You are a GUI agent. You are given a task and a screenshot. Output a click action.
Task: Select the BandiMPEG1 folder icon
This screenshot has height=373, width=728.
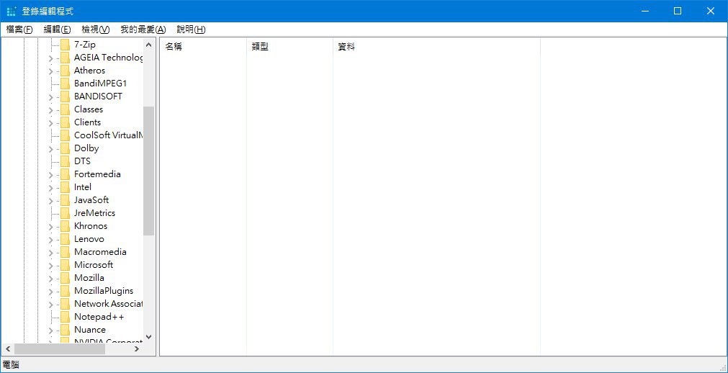65,84
